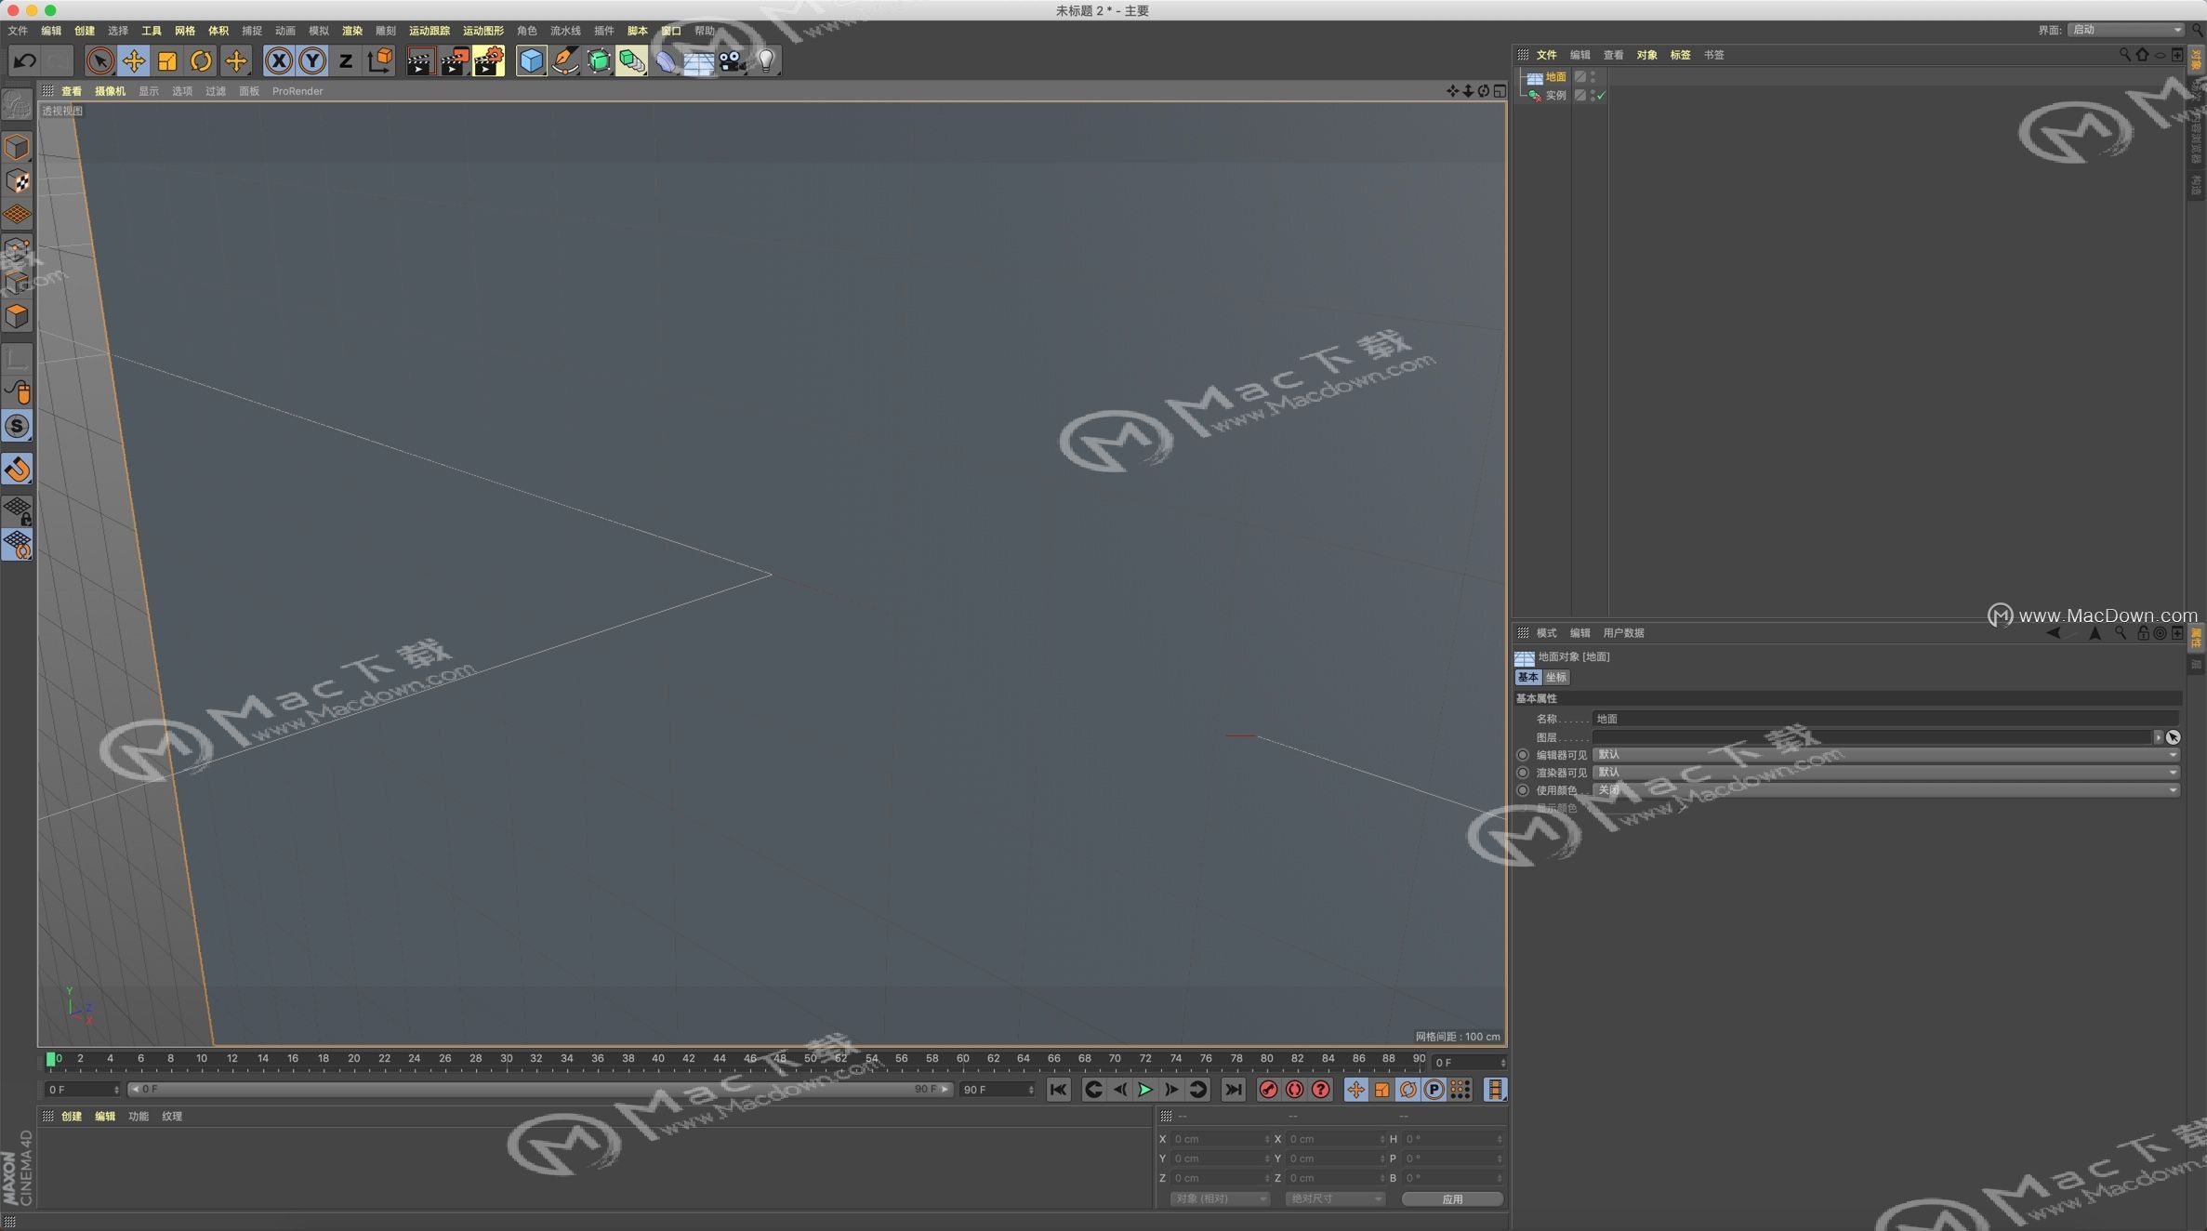Go to end of animation
The width and height of the screenshot is (2207, 1231).
(1233, 1090)
